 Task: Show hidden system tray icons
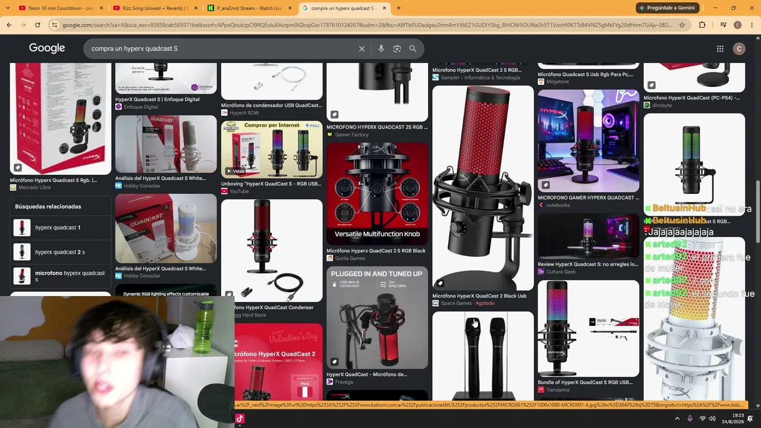coord(677,418)
